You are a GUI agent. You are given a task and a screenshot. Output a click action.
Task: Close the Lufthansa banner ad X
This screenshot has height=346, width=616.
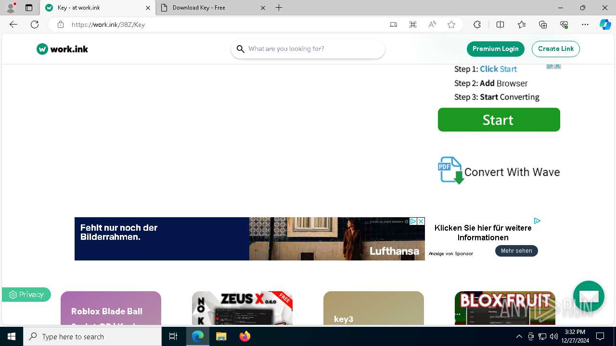coord(421,221)
